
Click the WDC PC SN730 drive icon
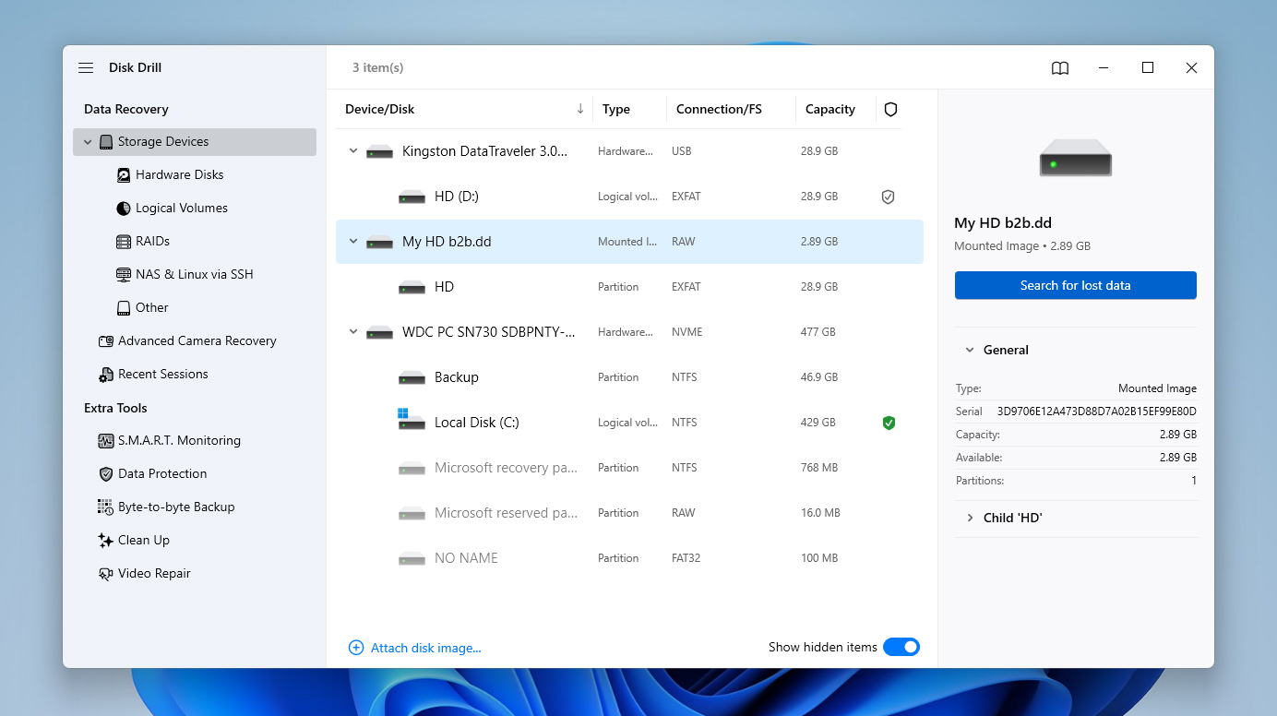coord(379,332)
